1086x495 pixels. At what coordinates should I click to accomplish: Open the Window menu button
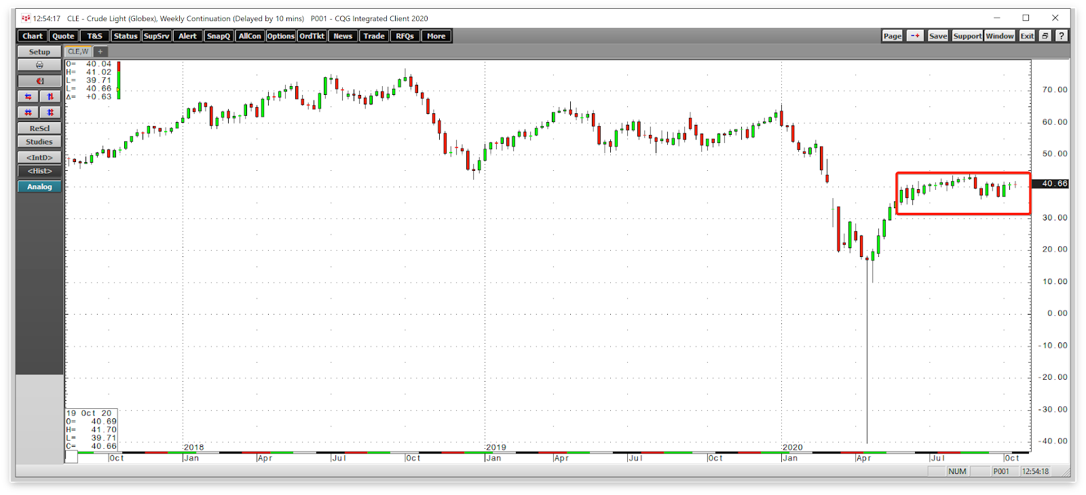pos(1000,36)
